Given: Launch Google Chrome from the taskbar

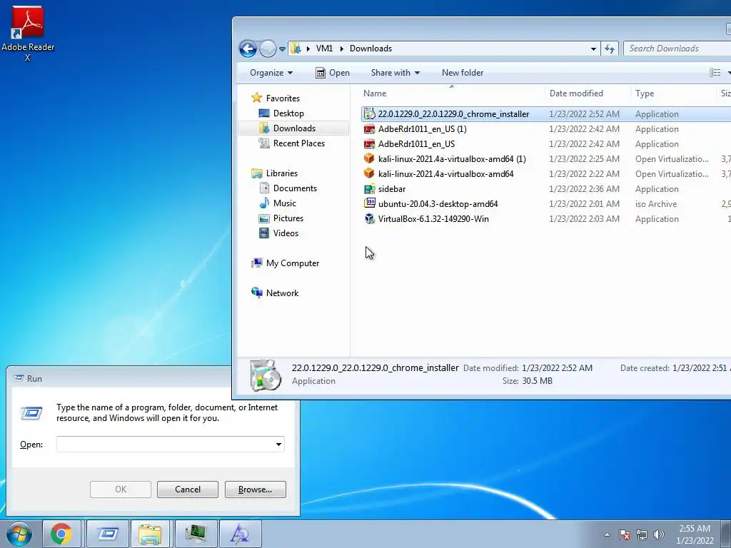Looking at the screenshot, I should [61, 534].
